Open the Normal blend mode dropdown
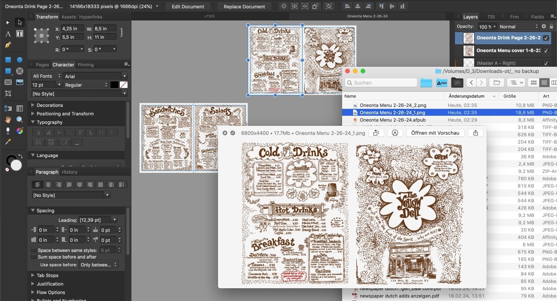The image size is (557, 301). 518,27
